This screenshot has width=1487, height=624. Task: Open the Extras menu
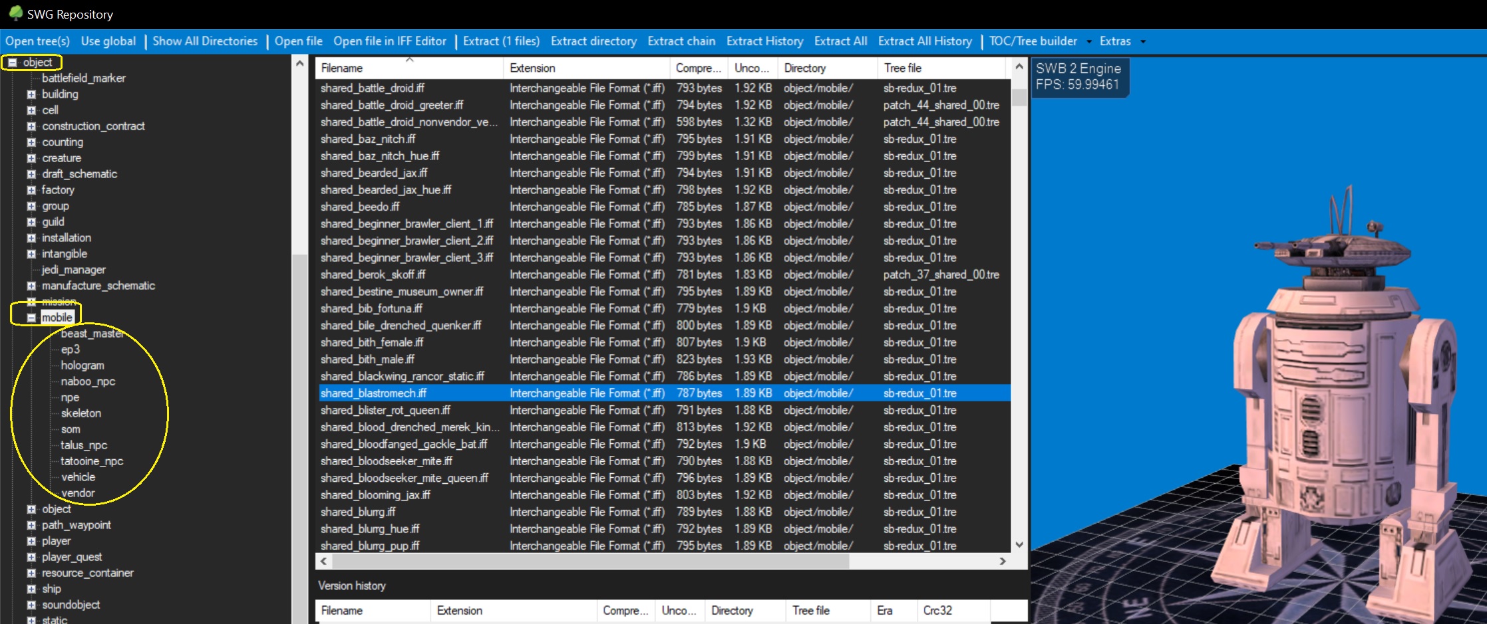(x=1115, y=41)
